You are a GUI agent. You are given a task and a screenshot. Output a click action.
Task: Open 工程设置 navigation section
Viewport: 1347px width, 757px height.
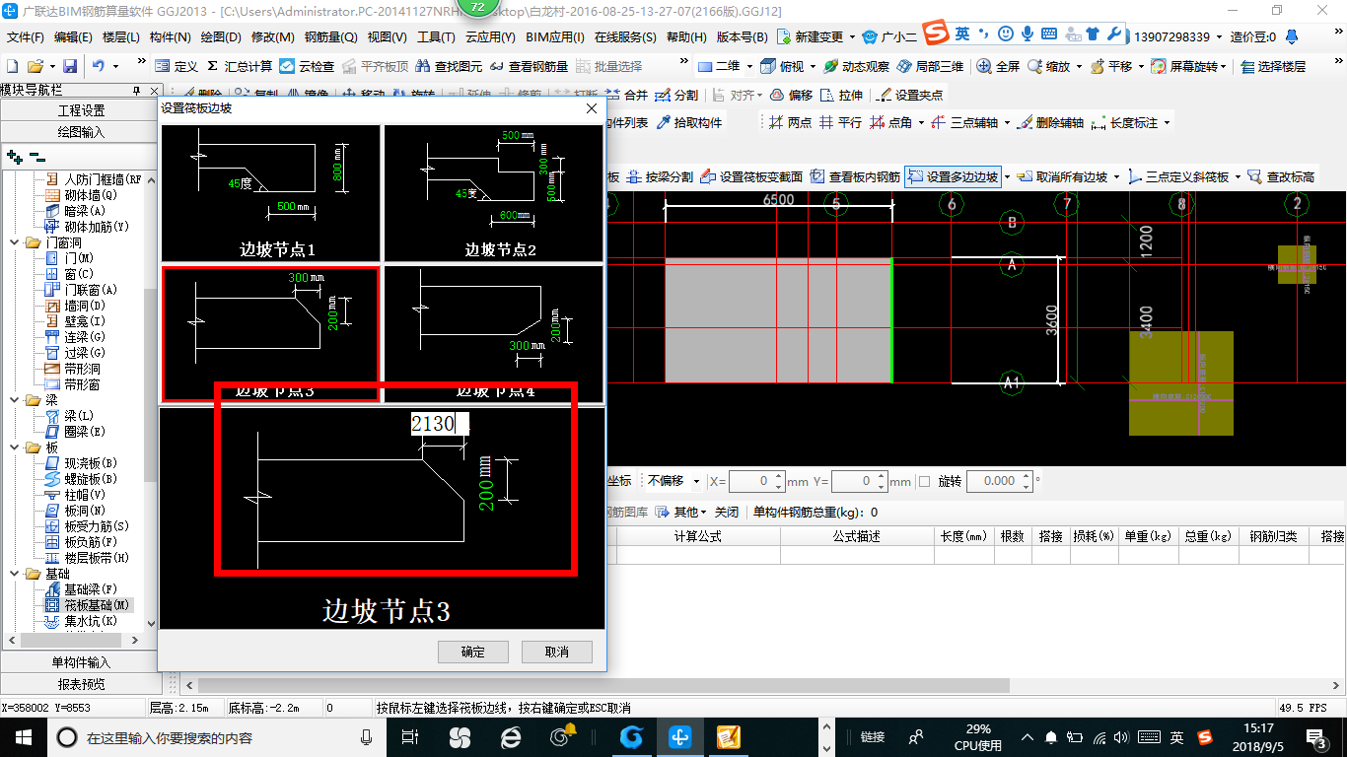(x=81, y=110)
